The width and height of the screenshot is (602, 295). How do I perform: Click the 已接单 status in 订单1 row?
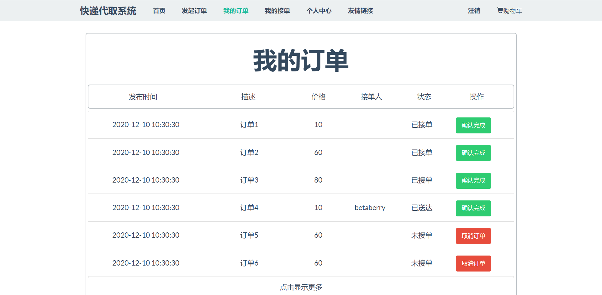(x=422, y=125)
